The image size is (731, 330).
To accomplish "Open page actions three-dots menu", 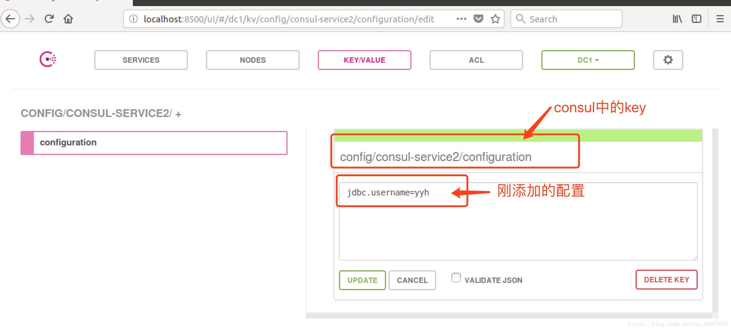I will tap(461, 19).
